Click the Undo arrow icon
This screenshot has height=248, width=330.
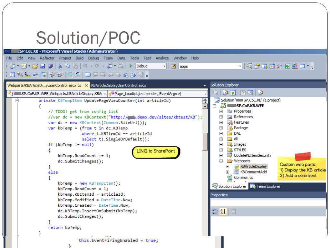[85, 66]
